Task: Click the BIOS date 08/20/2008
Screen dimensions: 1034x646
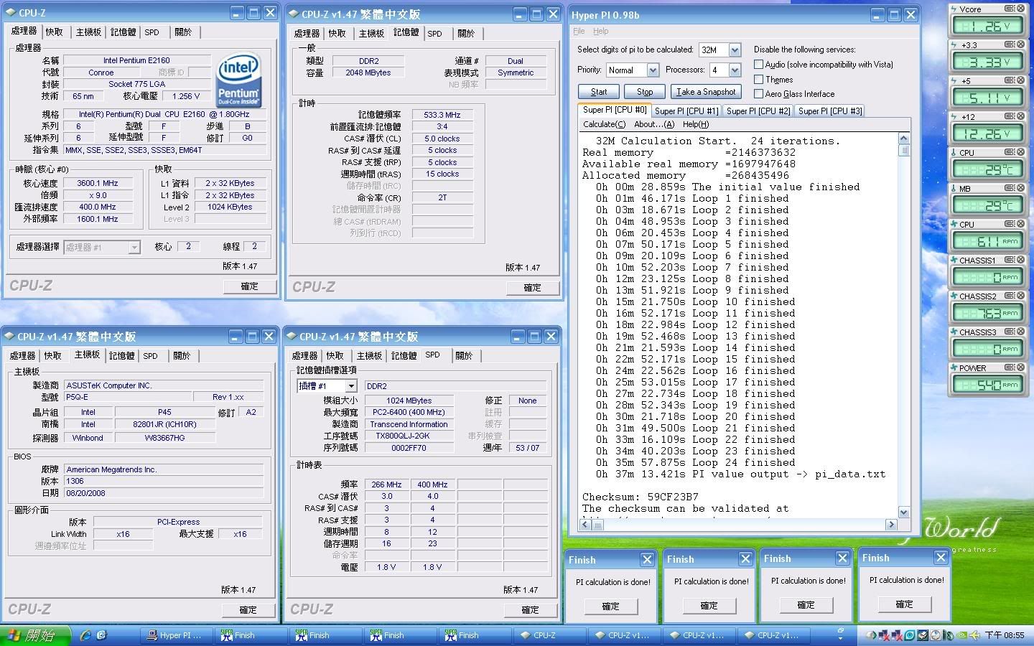Action: pos(164,493)
